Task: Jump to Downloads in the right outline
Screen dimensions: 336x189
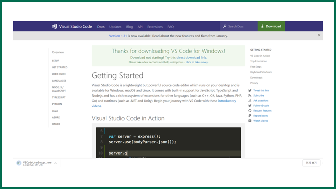Action: [256, 78]
